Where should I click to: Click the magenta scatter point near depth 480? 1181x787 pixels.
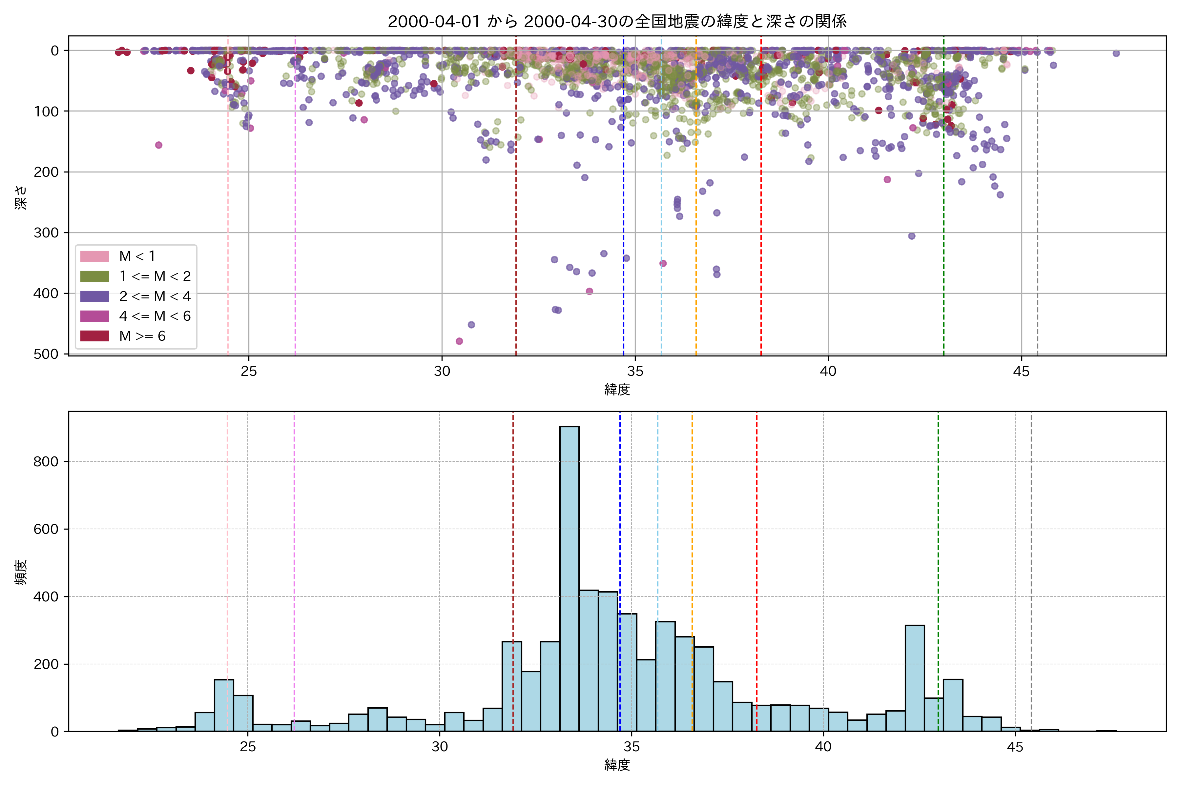[x=459, y=341]
